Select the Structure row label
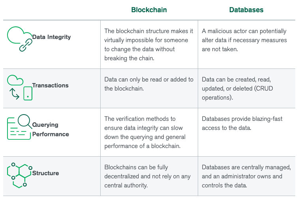 tap(46, 173)
